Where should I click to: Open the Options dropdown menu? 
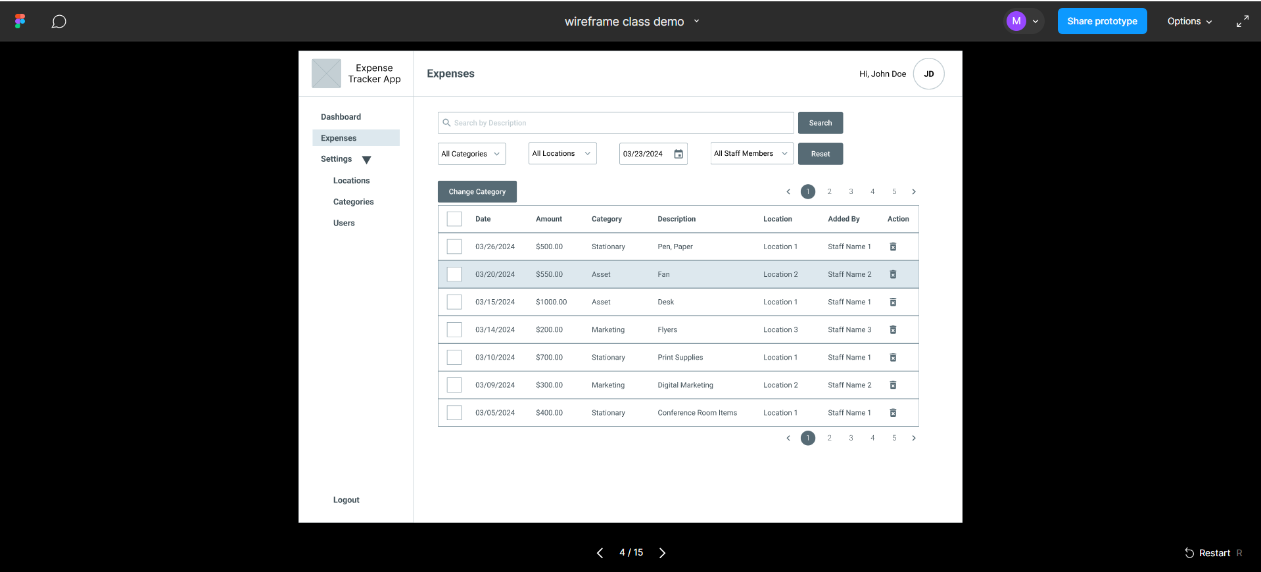[x=1189, y=21]
